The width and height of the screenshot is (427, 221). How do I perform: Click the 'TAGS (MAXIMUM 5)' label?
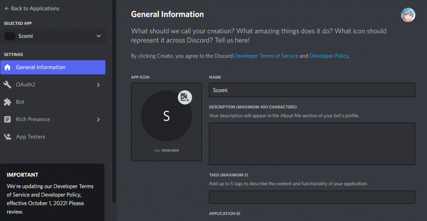229,175
